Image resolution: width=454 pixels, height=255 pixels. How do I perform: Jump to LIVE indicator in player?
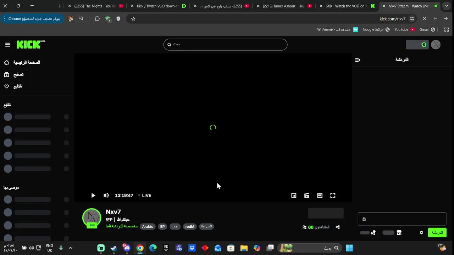145,195
